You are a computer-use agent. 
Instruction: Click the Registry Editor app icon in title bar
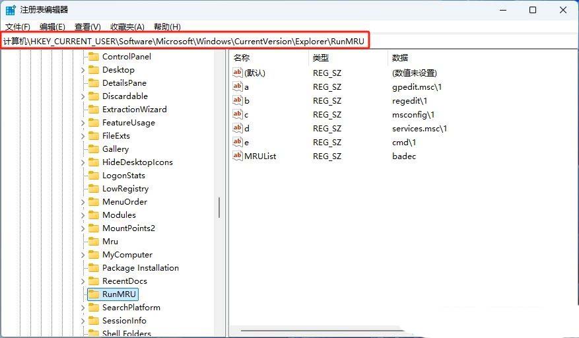point(11,10)
